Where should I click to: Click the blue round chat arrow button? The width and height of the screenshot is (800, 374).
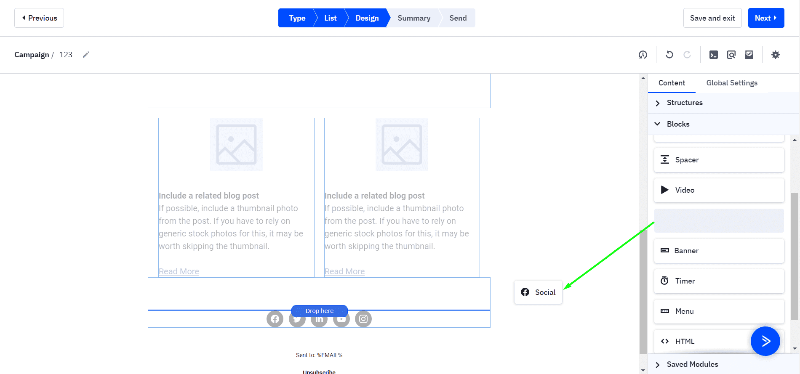point(765,341)
